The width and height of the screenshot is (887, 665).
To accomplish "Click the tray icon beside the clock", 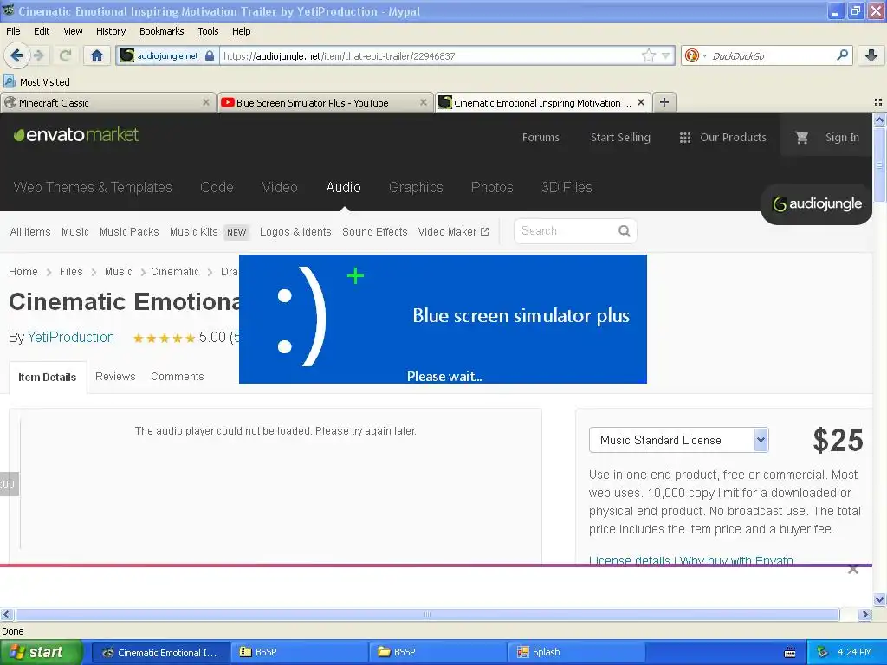I will 823,652.
